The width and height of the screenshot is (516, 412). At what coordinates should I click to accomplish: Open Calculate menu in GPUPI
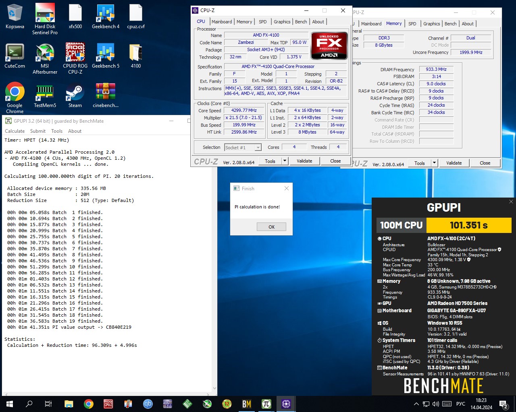[15, 131]
